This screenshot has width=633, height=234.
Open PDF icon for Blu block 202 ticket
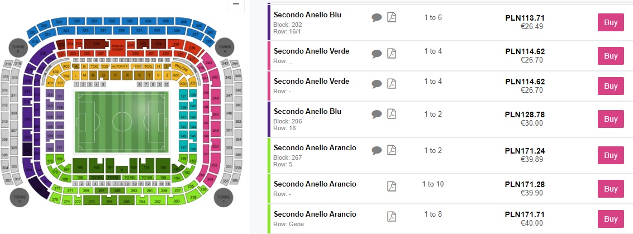click(x=392, y=18)
